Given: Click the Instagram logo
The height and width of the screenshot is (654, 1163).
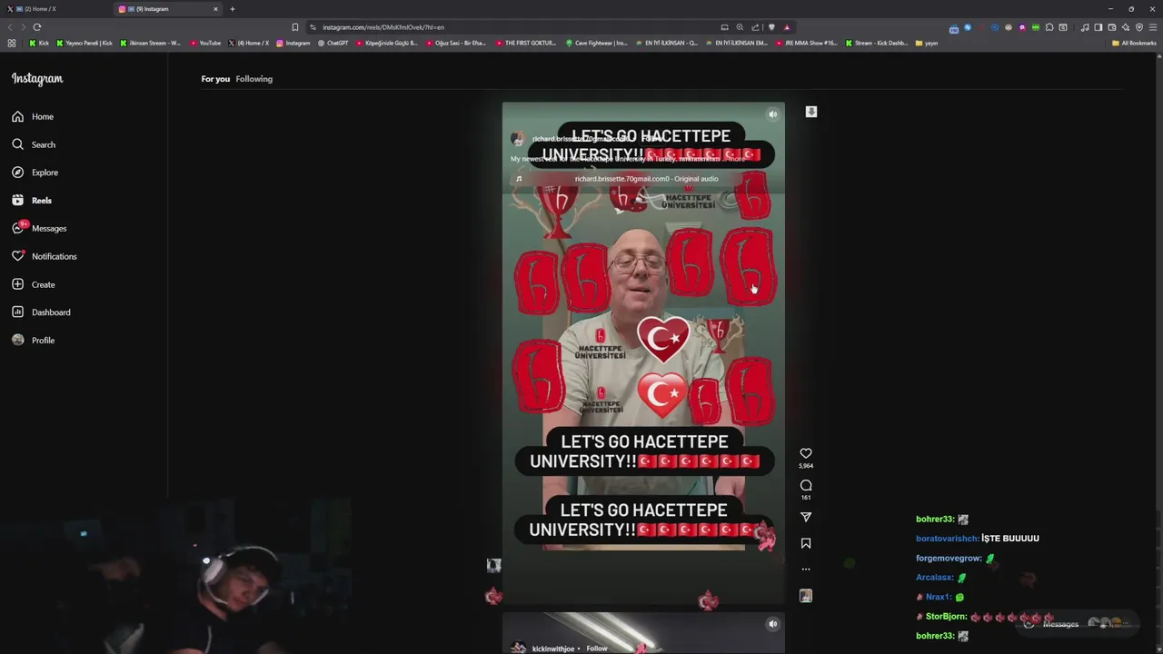Looking at the screenshot, I should [37, 79].
